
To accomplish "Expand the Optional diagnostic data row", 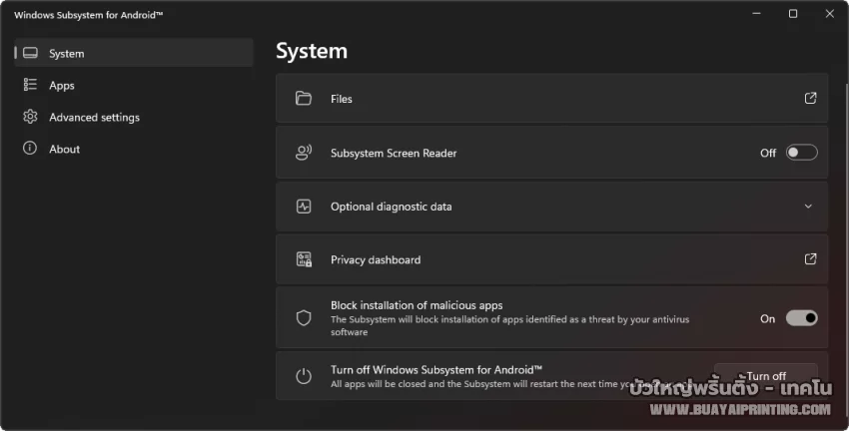I will pos(551,207).
